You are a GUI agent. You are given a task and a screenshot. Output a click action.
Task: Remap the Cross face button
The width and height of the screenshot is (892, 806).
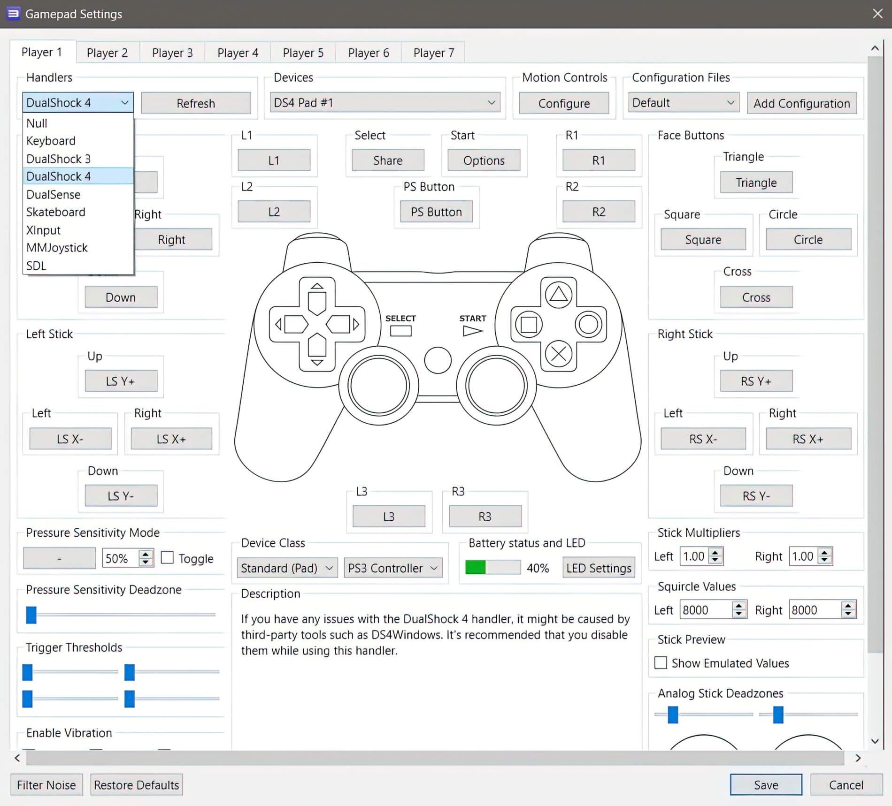coord(755,297)
